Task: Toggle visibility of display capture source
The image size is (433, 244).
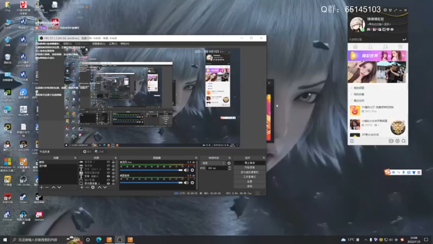Action: pyautogui.click(x=108, y=183)
